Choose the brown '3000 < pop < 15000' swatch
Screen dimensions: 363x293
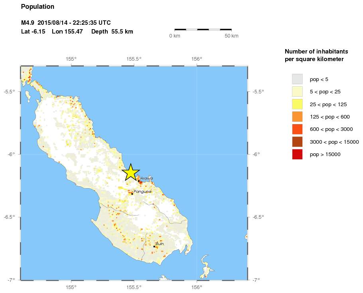[x=297, y=142]
